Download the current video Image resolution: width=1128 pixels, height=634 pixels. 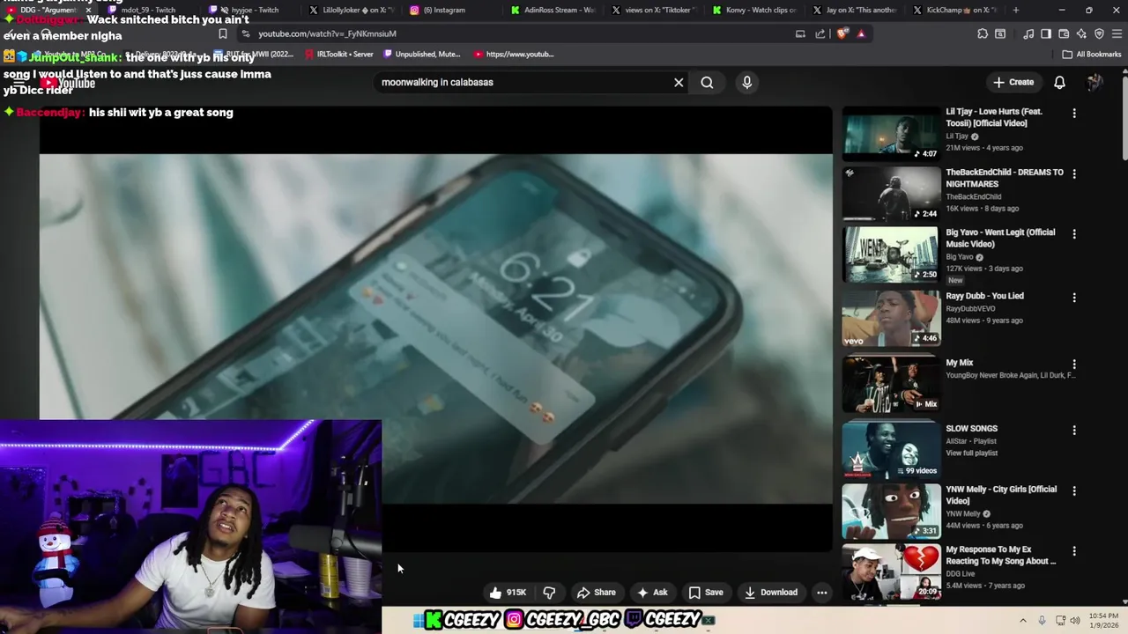click(771, 593)
